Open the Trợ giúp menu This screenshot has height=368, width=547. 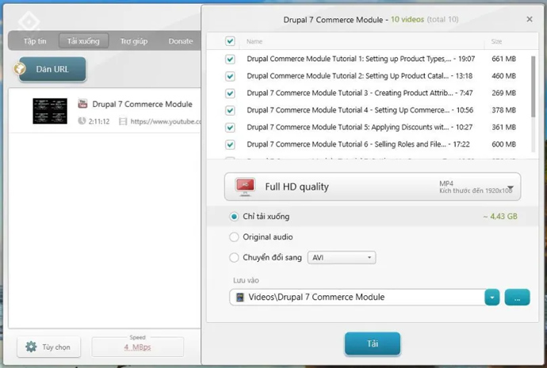point(134,41)
